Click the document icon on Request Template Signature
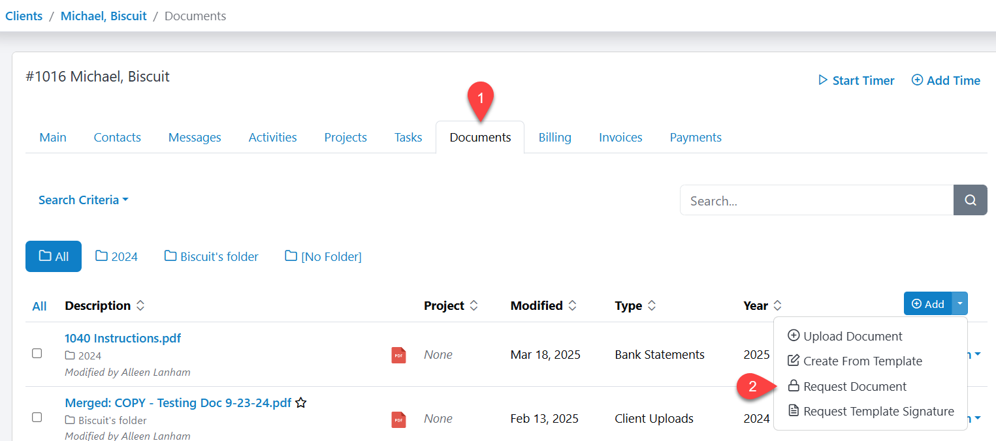Image resolution: width=996 pixels, height=441 pixels. point(794,410)
